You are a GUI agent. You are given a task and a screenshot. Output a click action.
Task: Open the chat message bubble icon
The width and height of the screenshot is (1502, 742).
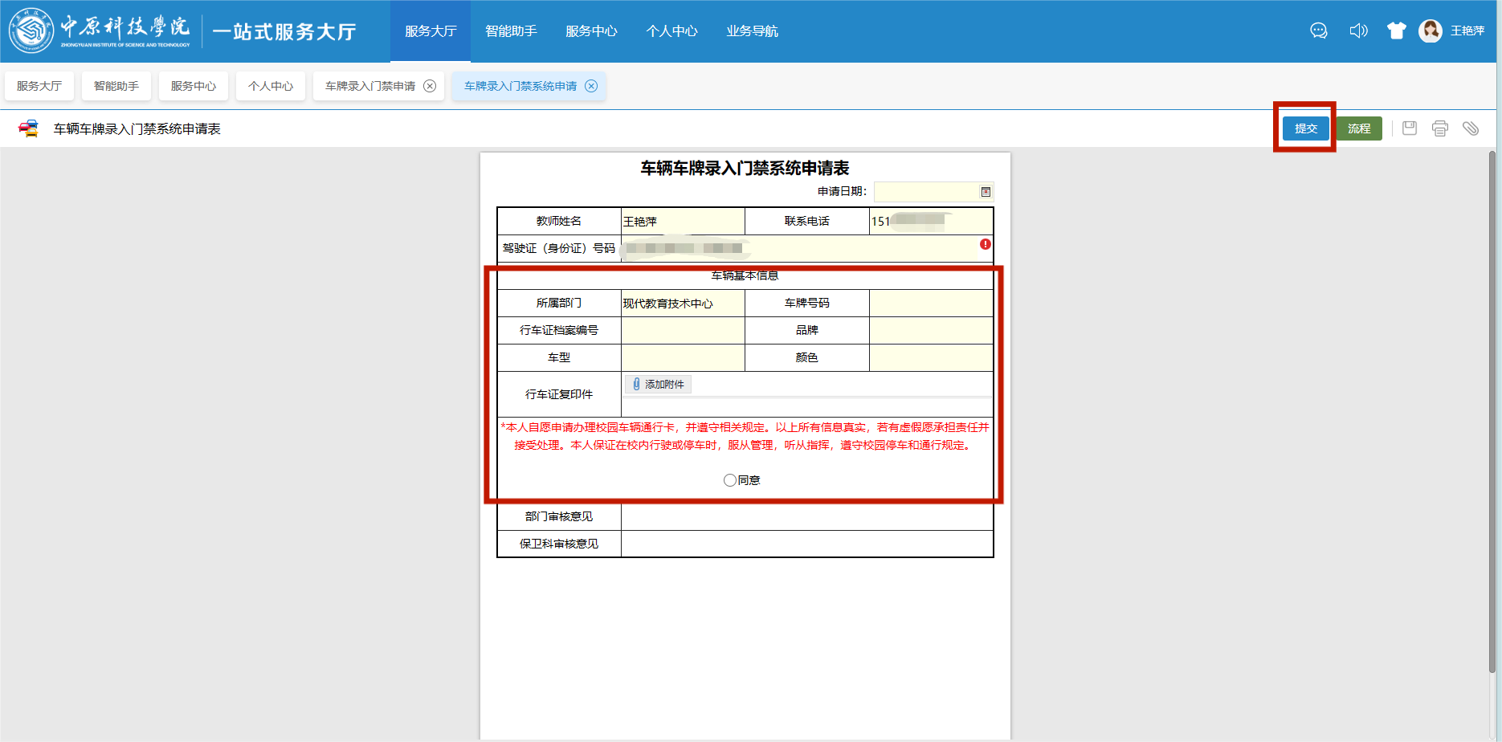click(x=1318, y=31)
